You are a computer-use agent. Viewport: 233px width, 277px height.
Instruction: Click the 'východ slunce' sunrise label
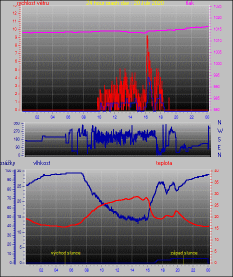[x=65, y=253]
